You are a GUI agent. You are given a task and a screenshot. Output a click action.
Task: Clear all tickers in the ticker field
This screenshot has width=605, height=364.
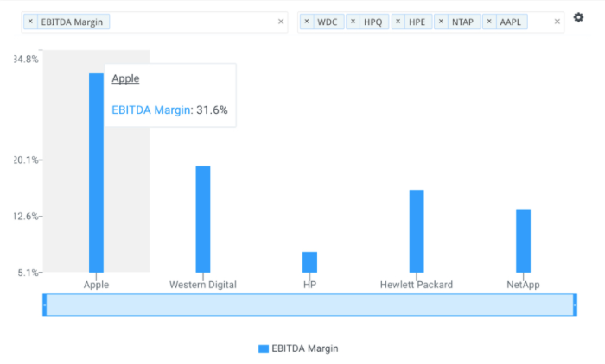pyautogui.click(x=557, y=22)
